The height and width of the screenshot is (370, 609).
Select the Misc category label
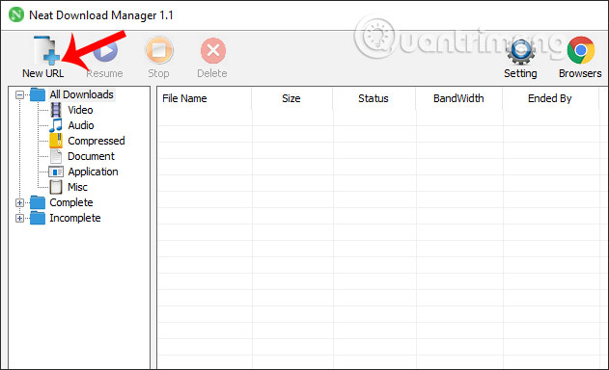77,187
